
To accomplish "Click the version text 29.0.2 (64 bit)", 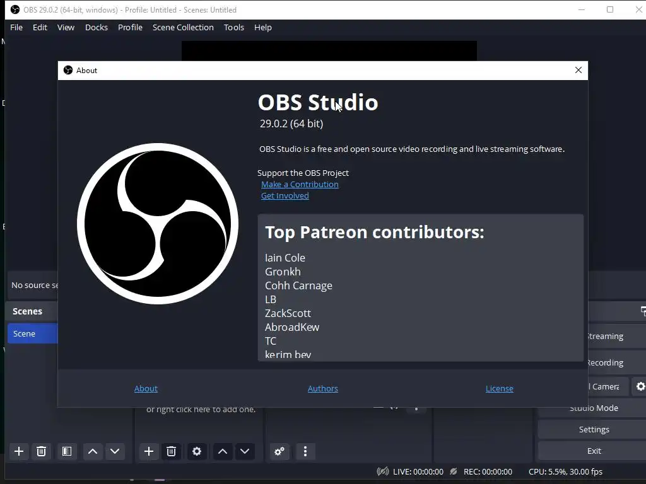I will click(x=291, y=124).
